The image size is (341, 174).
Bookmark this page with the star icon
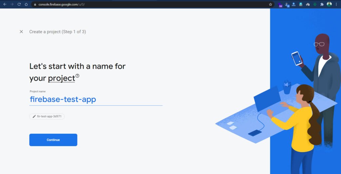[270, 4]
